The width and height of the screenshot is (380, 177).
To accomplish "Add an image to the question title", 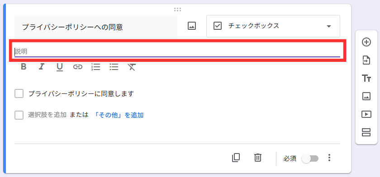I will [192, 26].
